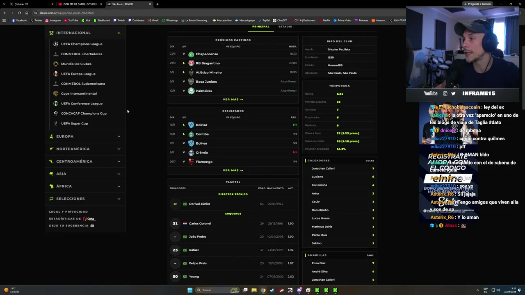Expand the Norteamérica section
Image resolution: width=525 pixels, height=295 pixels.
pos(85,149)
